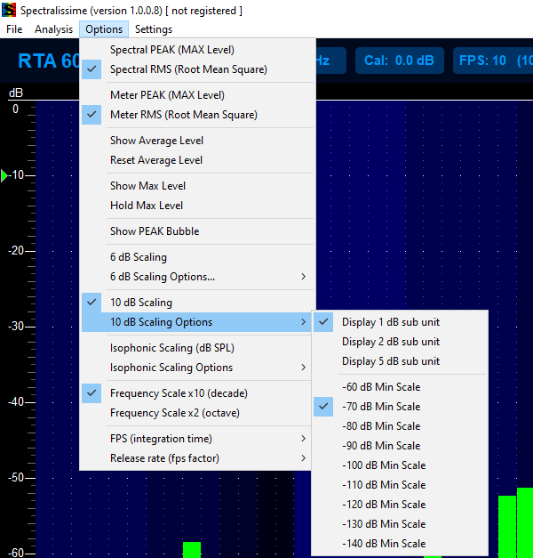The width and height of the screenshot is (533, 558).
Task: Click the Cal: 0.0 dB button
Action: (400, 61)
